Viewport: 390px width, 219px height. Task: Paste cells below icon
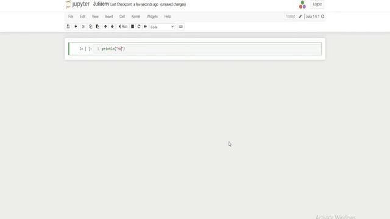(x=97, y=27)
